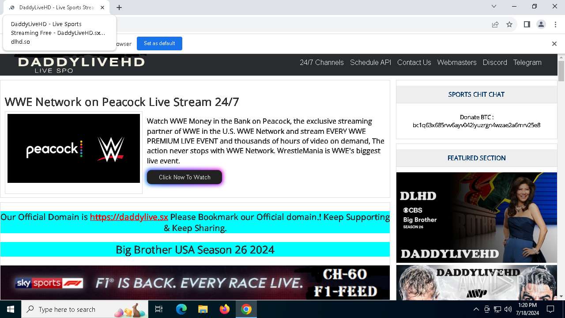Open the CBS Big Brother featured image

[477, 217]
